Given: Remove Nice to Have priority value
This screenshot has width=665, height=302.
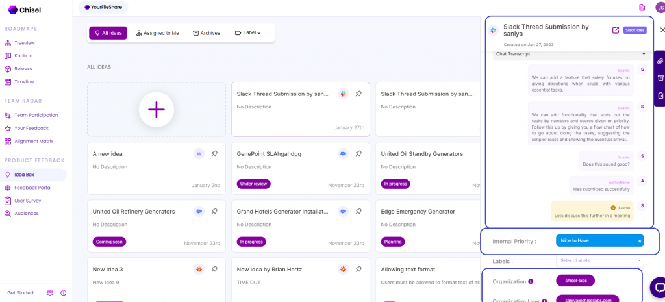Looking at the screenshot, I should [x=640, y=241].
